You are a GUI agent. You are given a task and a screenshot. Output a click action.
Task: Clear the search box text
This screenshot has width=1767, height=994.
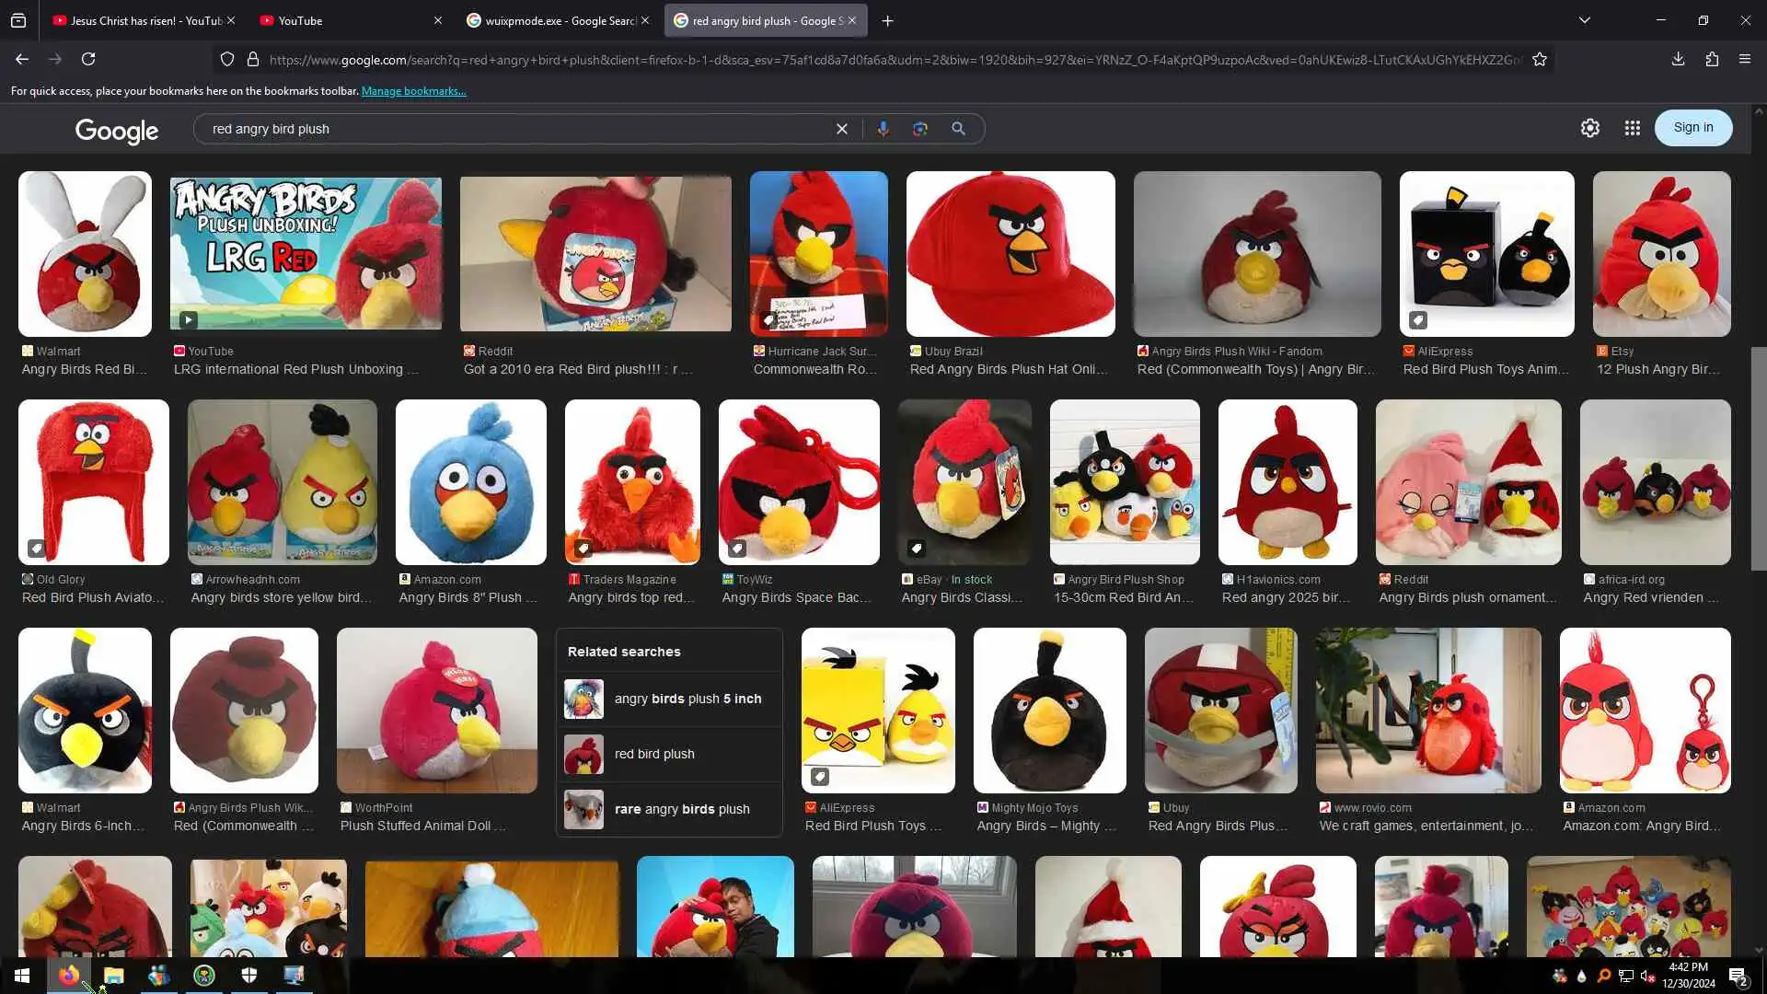coord(841,129)
